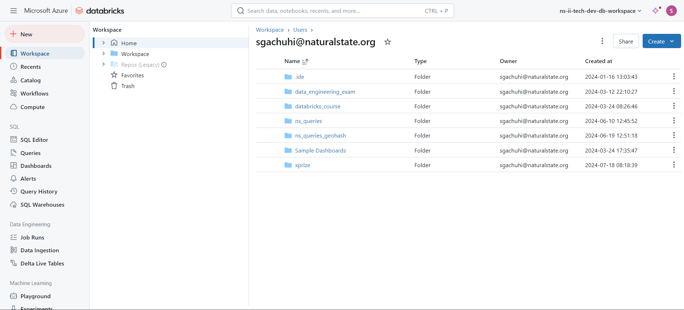
Task: Open kebab menu for xprize folder
Action: coord(674,165)
